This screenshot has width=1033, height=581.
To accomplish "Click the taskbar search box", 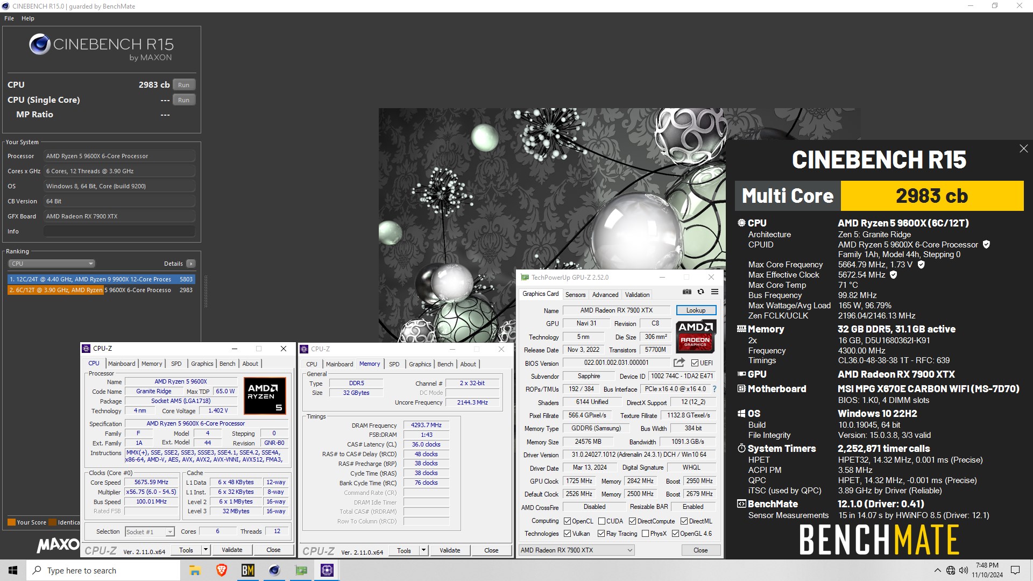I will [103, 570].
